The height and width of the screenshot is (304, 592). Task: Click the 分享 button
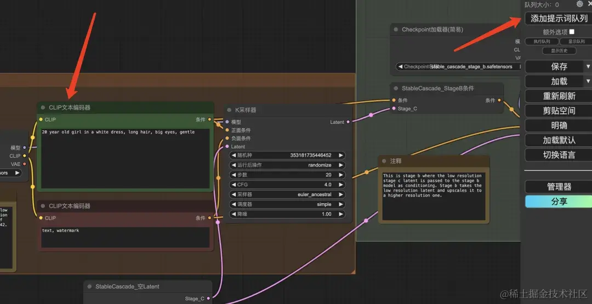(559, 202)
